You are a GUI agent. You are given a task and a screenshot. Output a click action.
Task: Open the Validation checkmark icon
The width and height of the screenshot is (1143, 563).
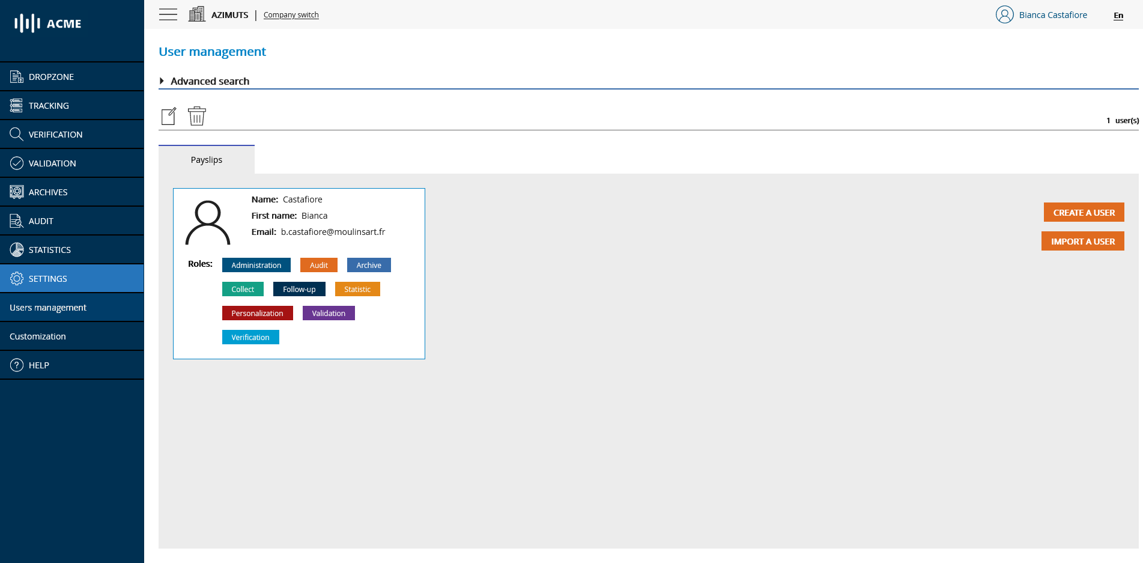point(16,163)
